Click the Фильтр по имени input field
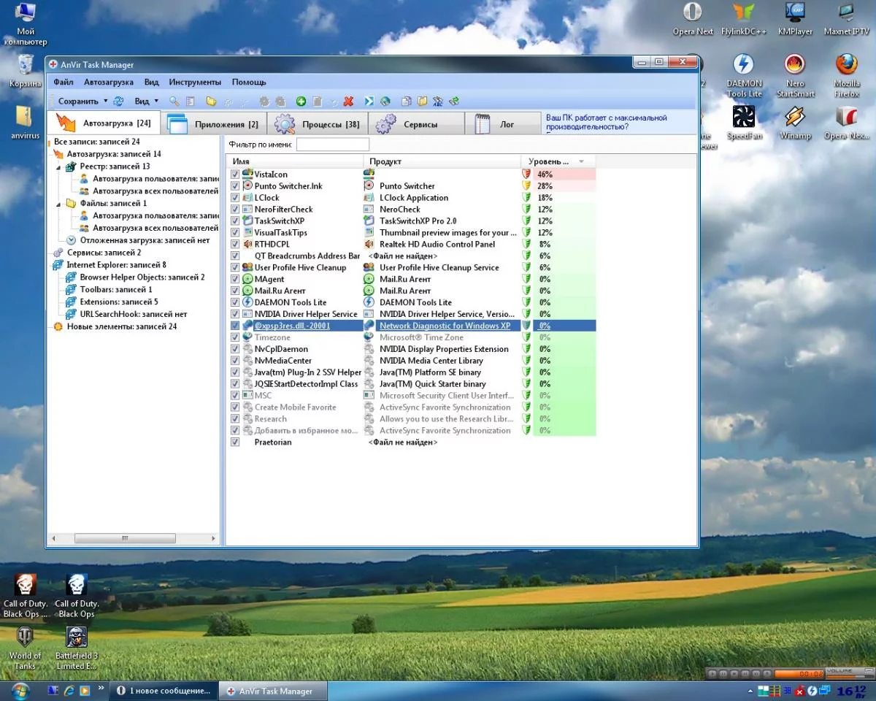Viewport: 876px width, 701px height. pyautogui.click(x=333, y=145)
